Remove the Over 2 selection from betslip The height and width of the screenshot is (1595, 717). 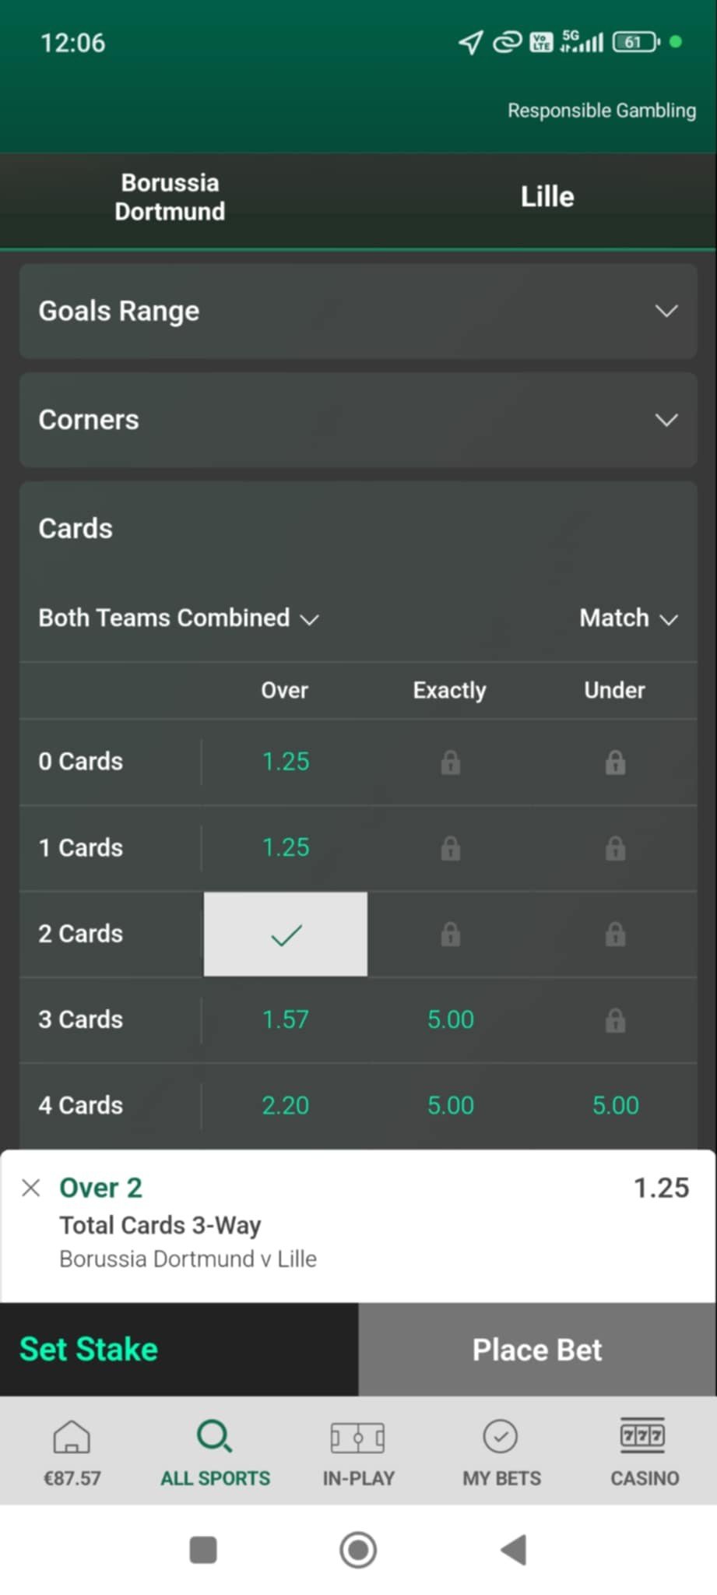coord(31,1188)
